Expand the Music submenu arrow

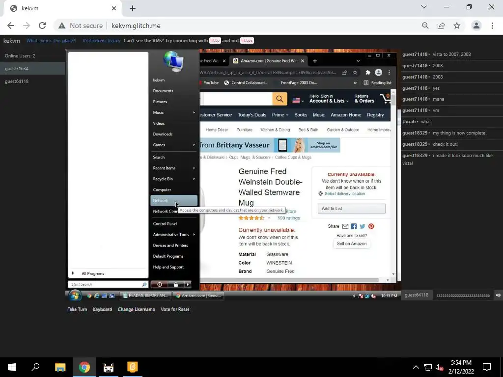(x=194, y=112)
